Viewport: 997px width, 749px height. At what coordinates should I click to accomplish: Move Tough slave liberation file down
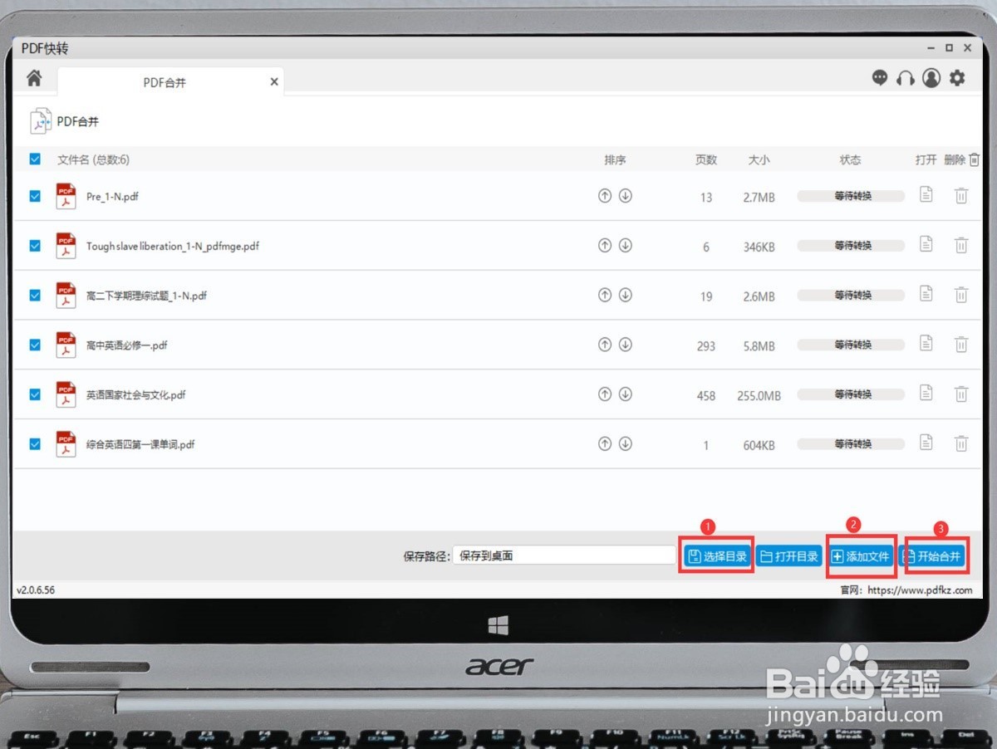point(626,246)
